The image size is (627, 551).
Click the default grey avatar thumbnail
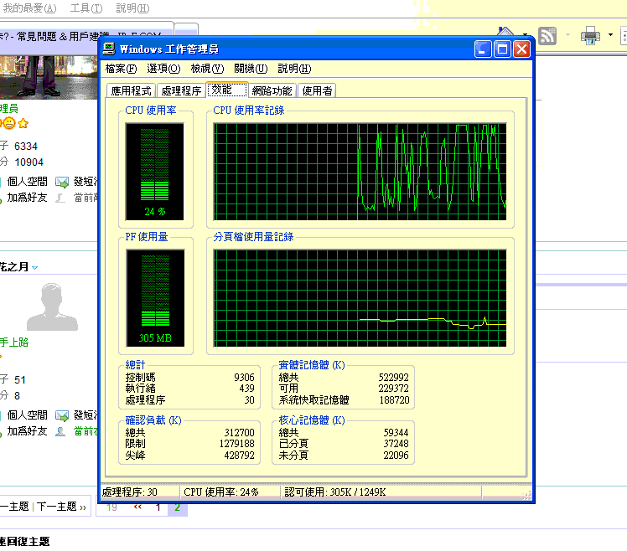pyautogui.click(x=52, y=306)
